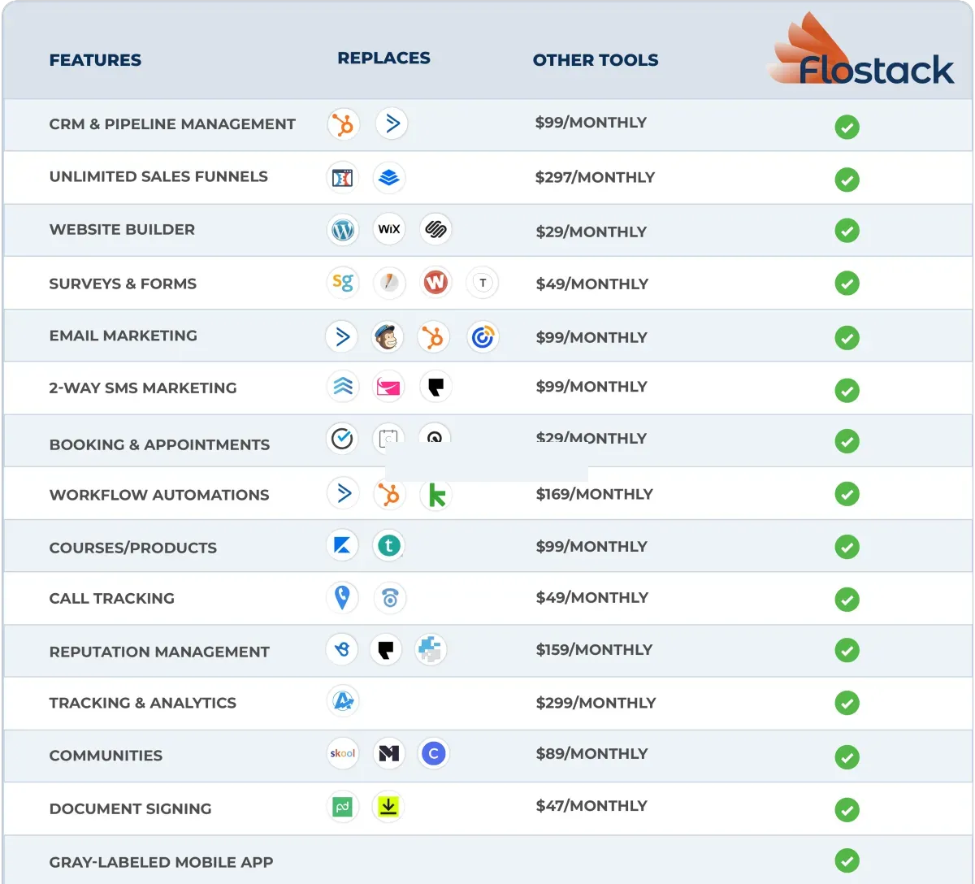
Task: Click the Circle C icon in Communities row
Action: [x=433, y=753]
